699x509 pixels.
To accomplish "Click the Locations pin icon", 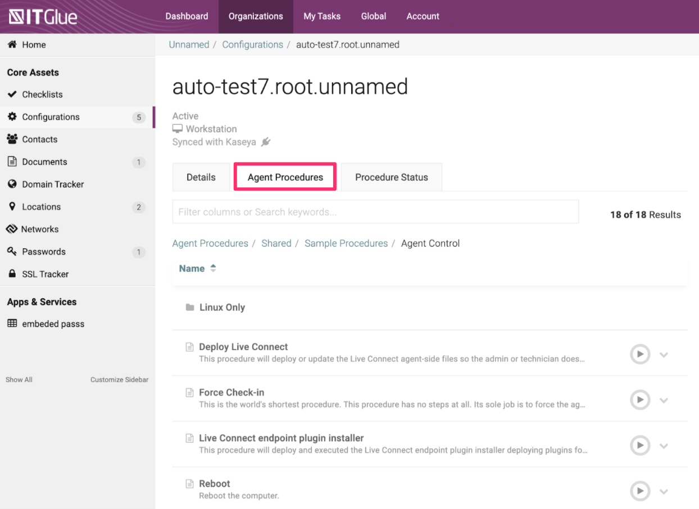I will (12, 207).
